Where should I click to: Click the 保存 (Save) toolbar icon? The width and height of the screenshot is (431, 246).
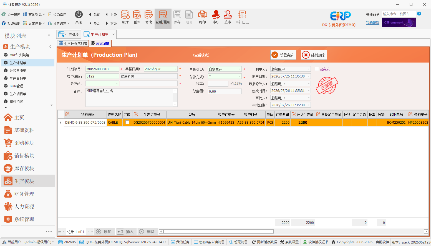point(177,17)
